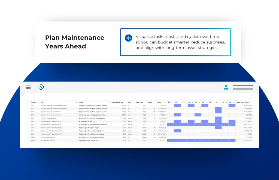Click the Startyear column header
279x180 pixels.
point(139,102)
